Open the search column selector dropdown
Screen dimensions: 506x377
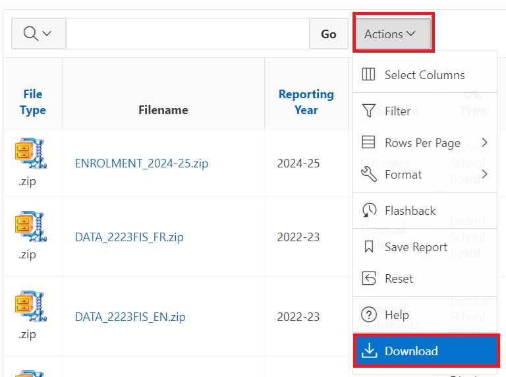click(38, 34)
